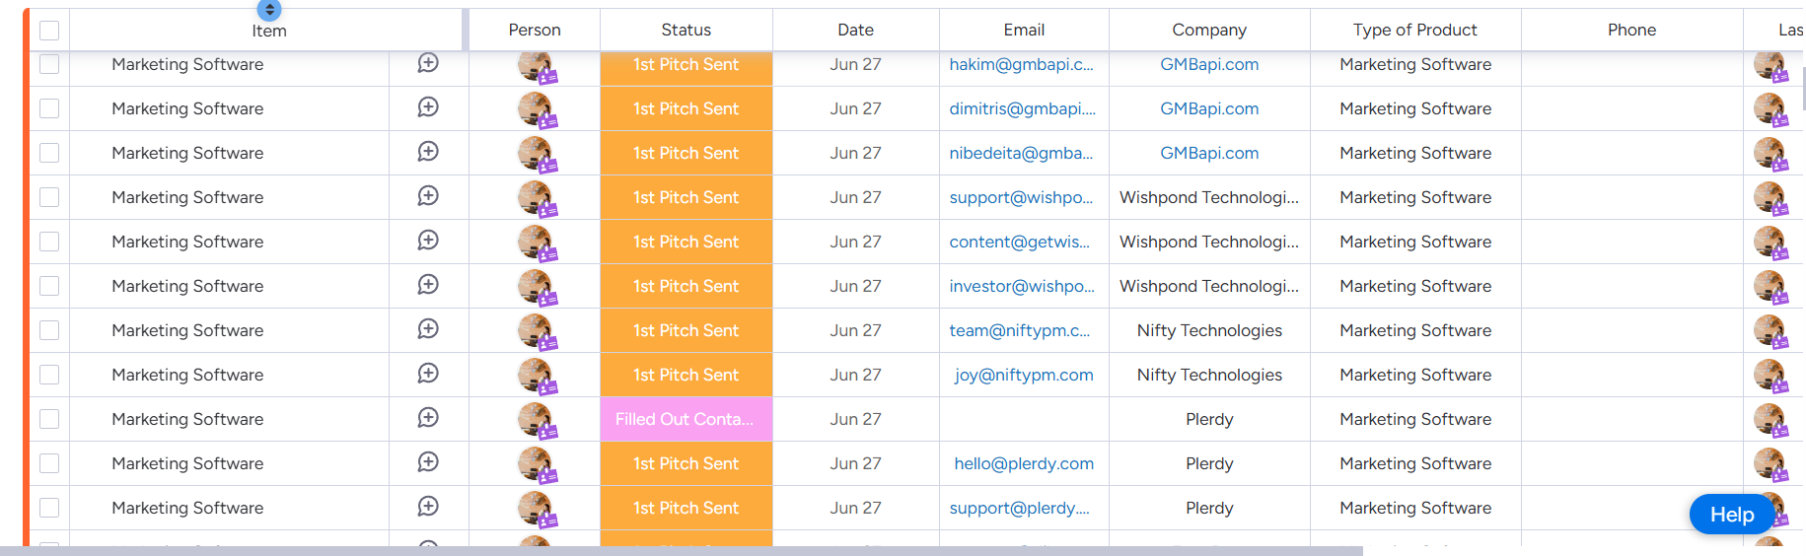This screenshot has width=1806, height=556.
Task: Open the update conversation icon in the dimitris@gmbapi row
Action: (428, 107)
